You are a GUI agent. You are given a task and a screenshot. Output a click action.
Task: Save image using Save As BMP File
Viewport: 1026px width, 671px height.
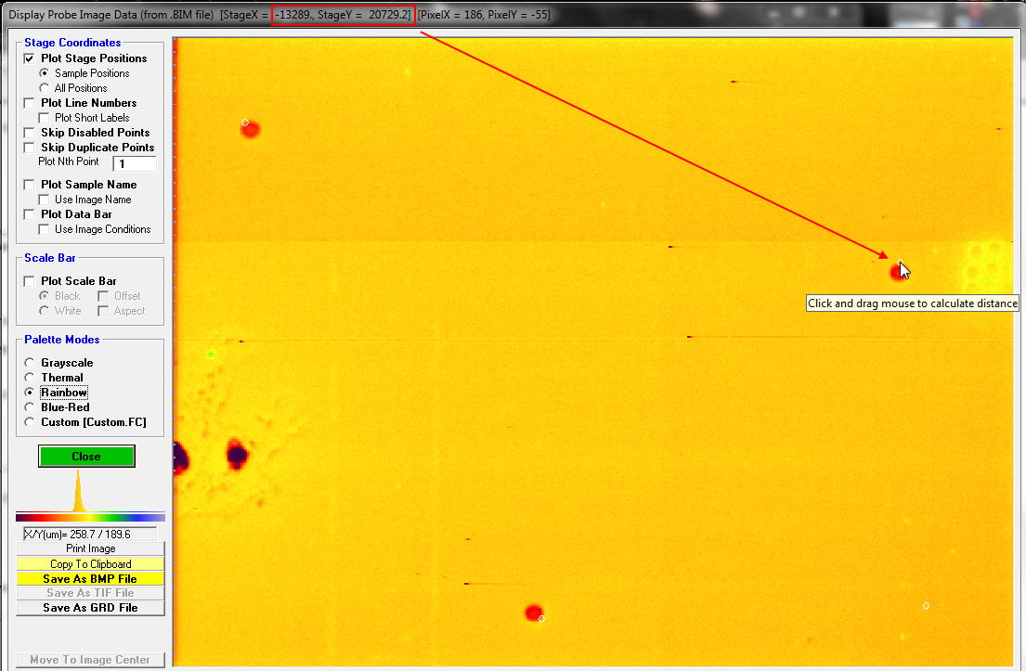coord(90,579)
